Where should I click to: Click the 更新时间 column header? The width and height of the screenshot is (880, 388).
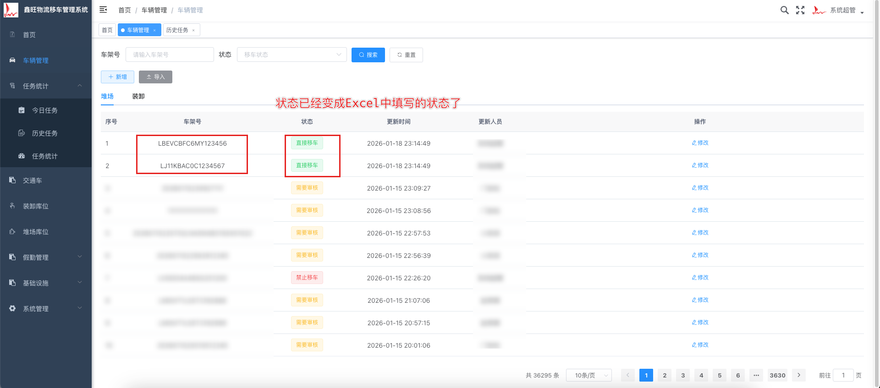tap(399, 122)
